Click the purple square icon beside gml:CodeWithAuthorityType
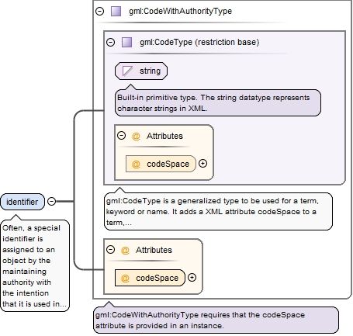353x336 pixels. click(x=116, y=11)
